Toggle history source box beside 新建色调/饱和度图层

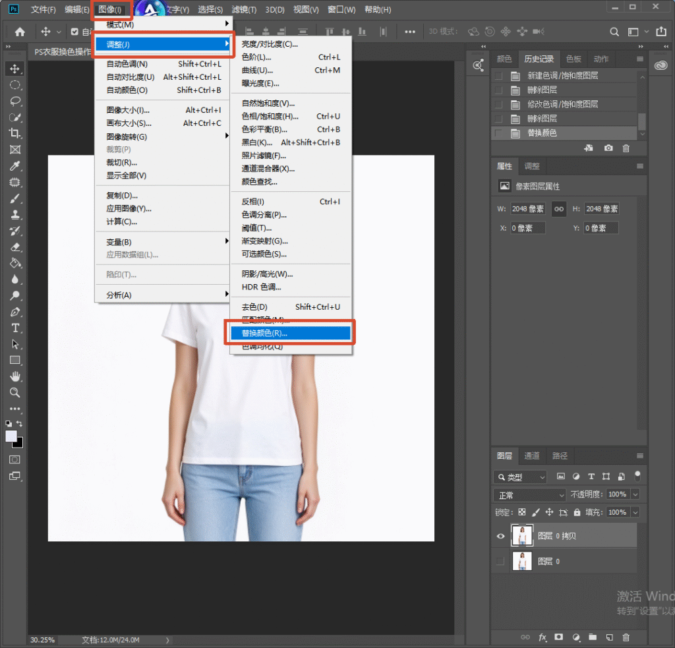(498, 76)
